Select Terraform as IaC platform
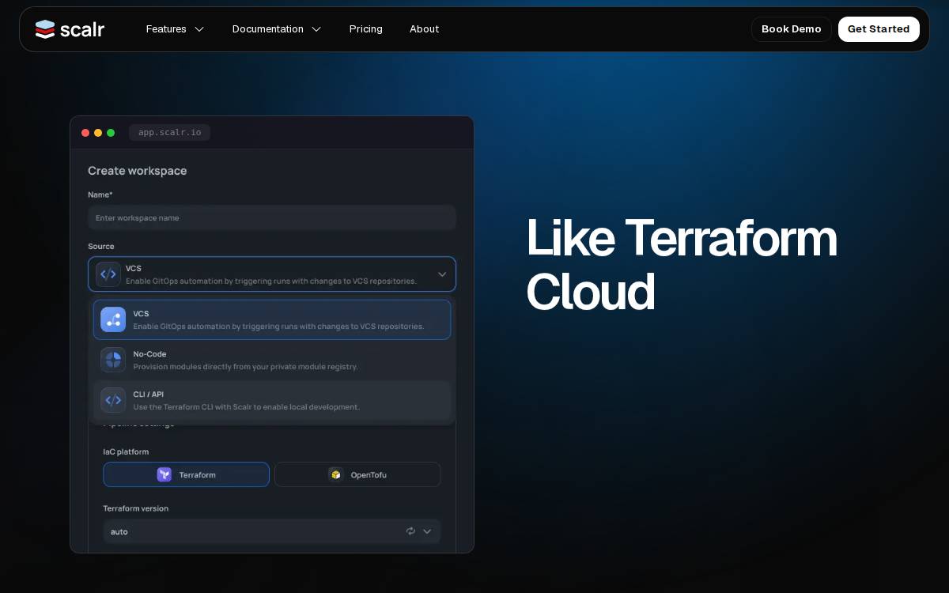This screenshot has width=949, height=593. pyautogui.click(x=186, y=474)
